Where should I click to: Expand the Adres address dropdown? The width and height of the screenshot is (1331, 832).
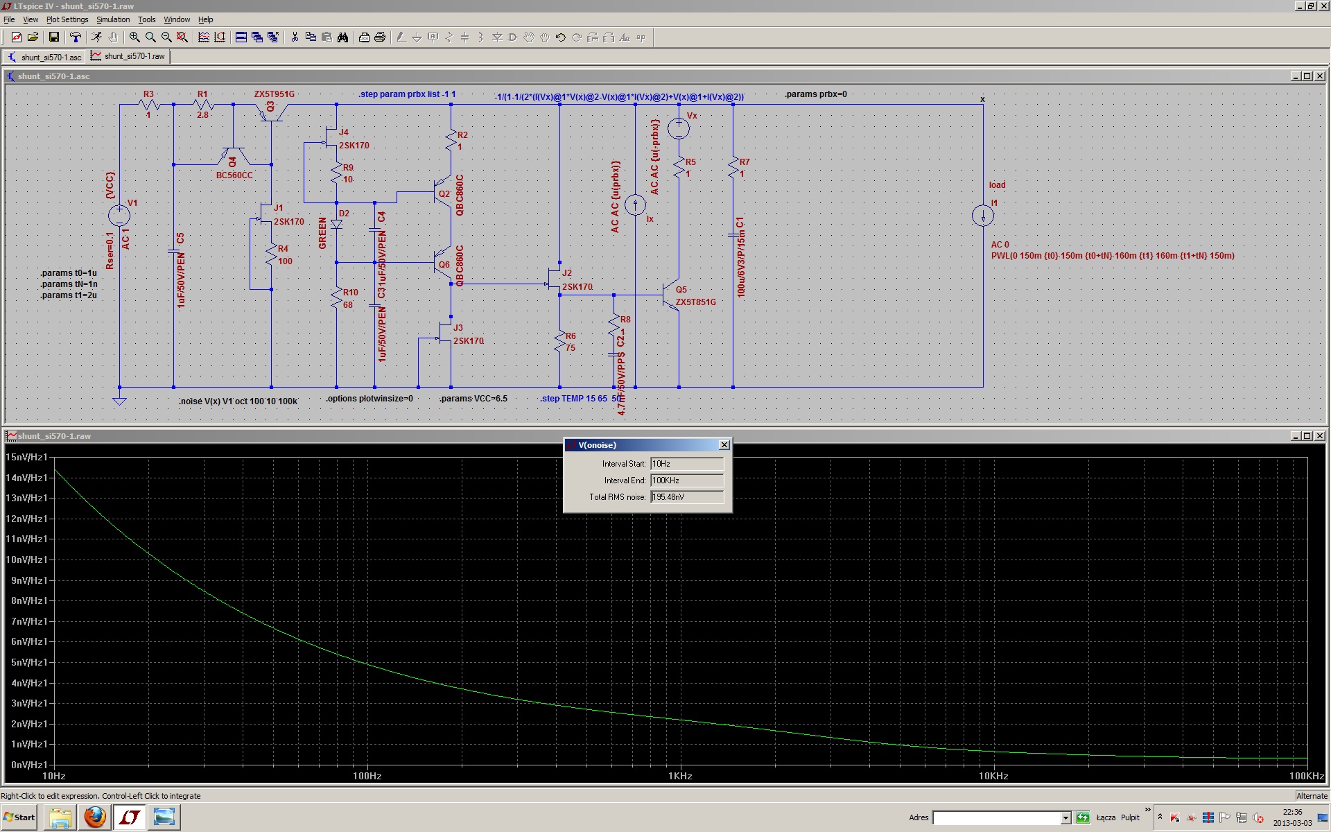[1065, 818]
